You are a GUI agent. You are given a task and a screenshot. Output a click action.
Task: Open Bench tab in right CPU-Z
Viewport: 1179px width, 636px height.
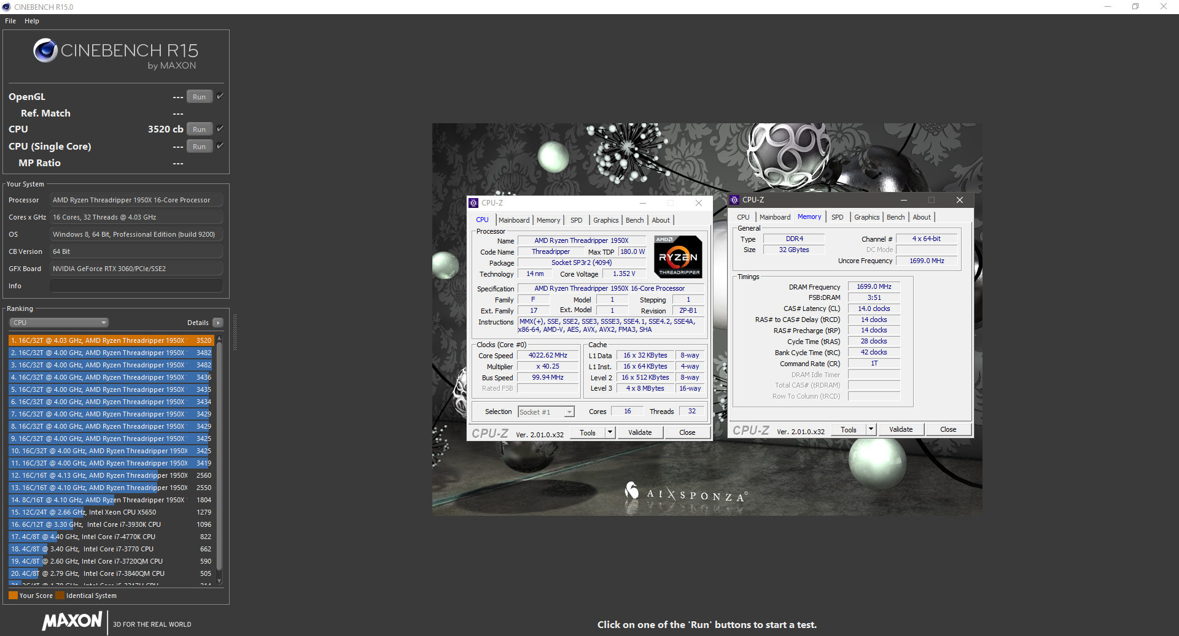coord(896,217)
